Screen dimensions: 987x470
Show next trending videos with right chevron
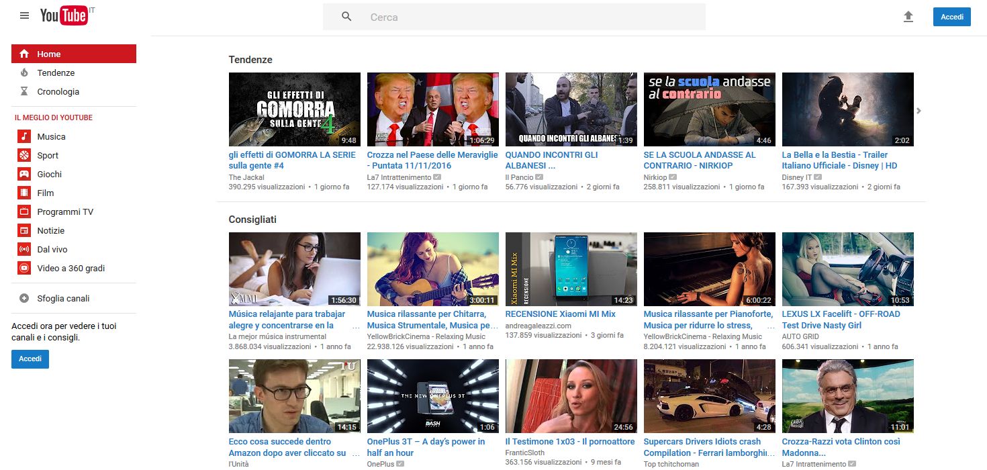pyautogui.click(x=919, y=111)
